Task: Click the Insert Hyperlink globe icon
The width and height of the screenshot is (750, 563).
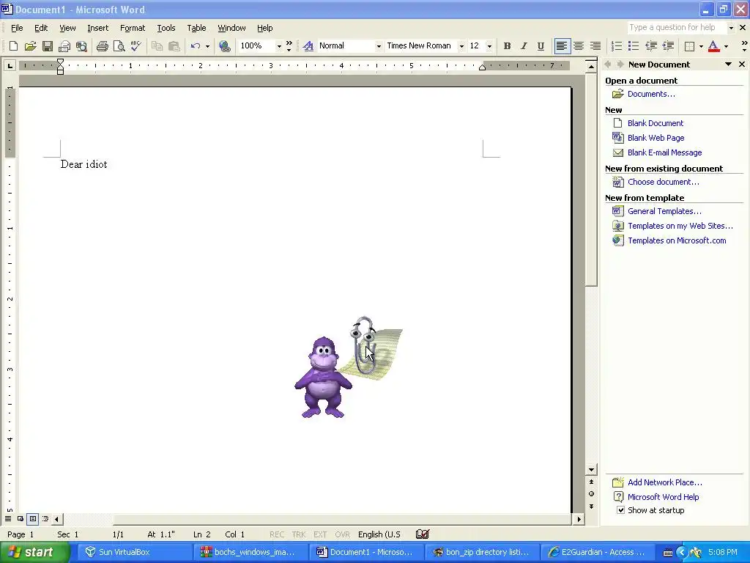Action: [225, 46]
